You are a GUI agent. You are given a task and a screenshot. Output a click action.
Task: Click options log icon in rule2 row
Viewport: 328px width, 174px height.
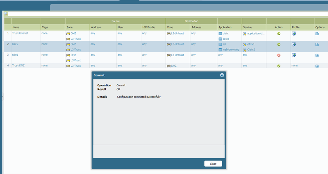click(317, 45)
